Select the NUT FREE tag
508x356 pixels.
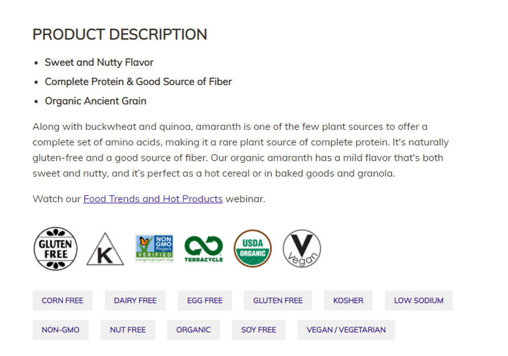128,330
